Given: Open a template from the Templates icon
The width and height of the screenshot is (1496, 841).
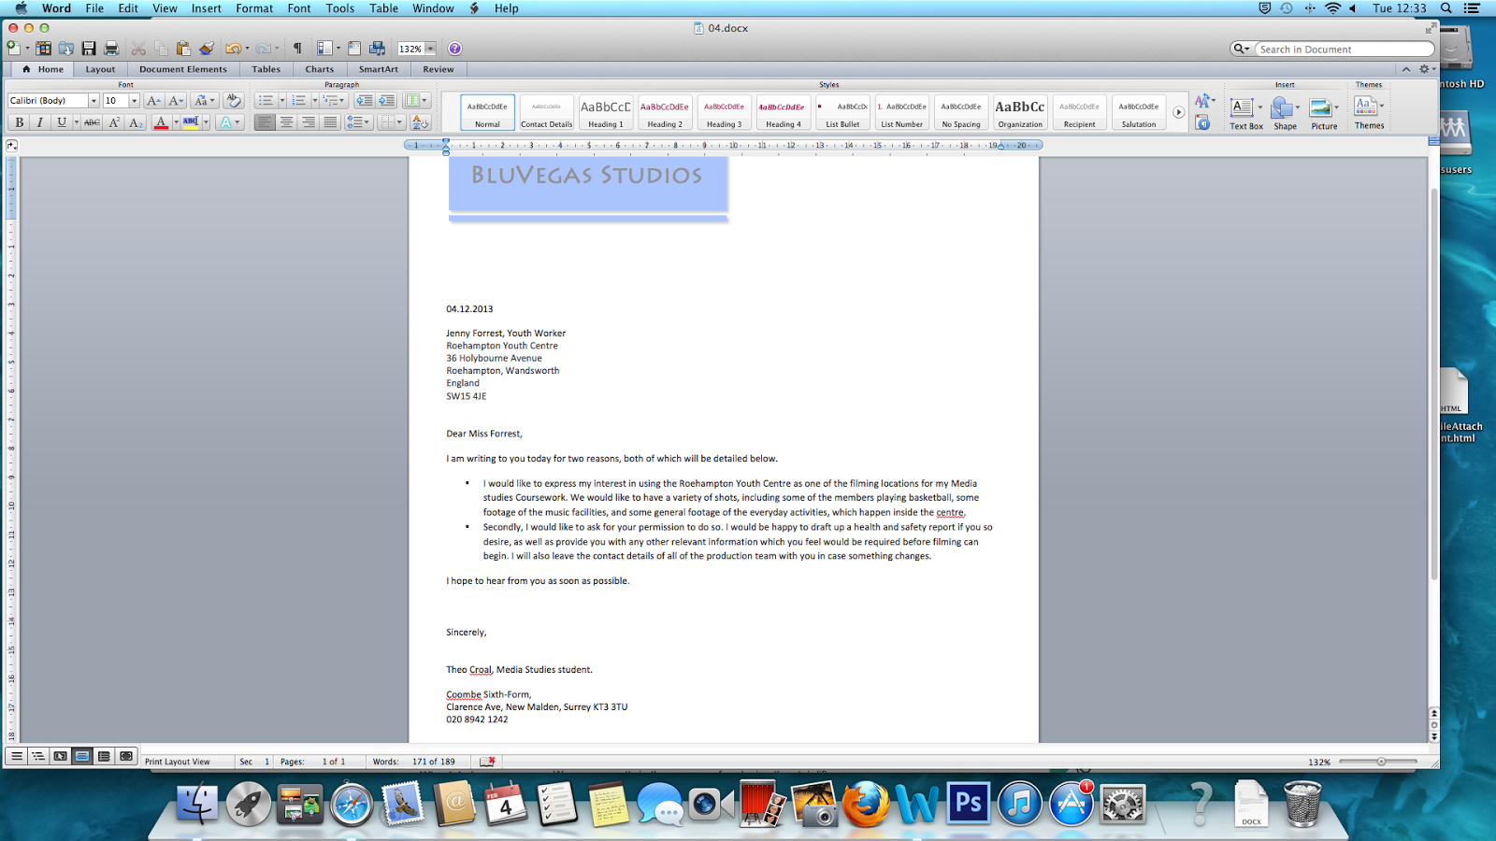Looking at the screenshot, I should (44, 49).
